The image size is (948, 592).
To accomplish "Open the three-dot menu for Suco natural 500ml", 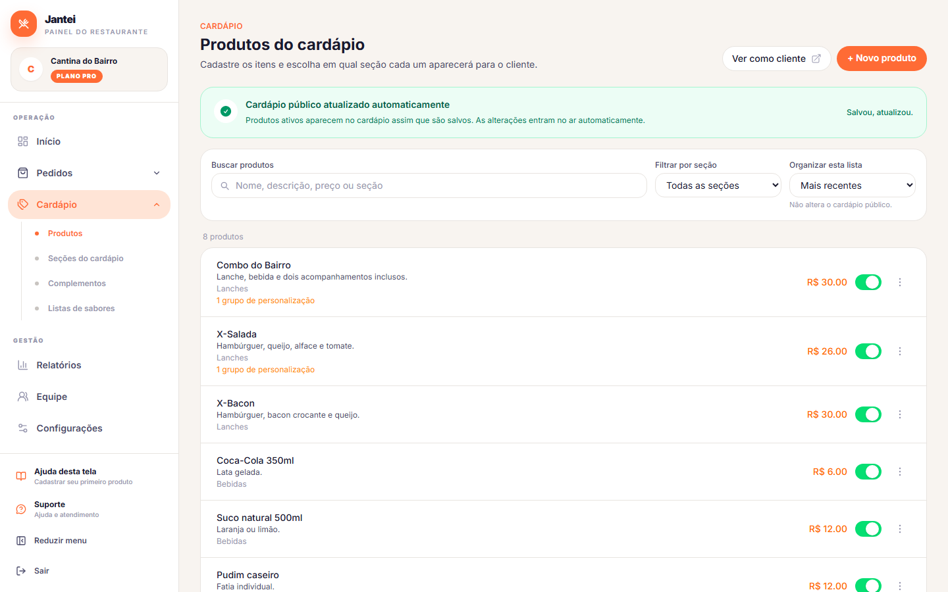I will pos(900,529).
